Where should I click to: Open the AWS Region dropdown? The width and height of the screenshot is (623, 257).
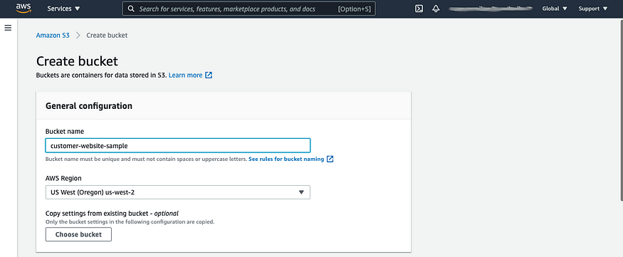pyautogui.click(x=177, y=192)
